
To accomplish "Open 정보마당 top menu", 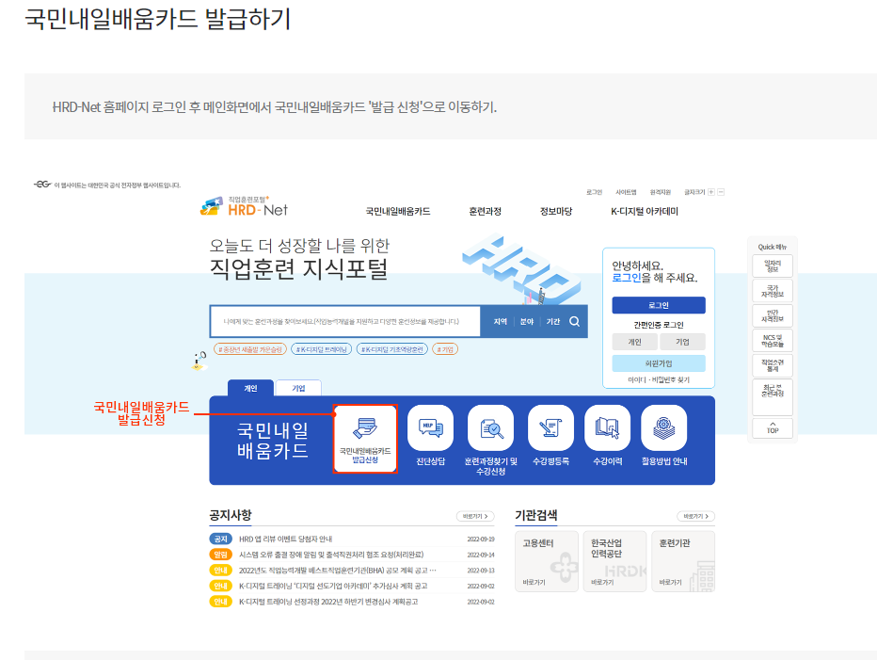I will (x=556, y=211).
